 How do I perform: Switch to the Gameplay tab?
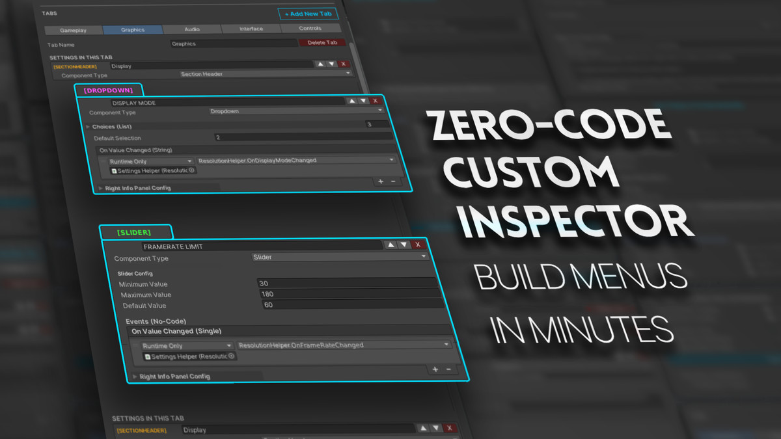pos(73,30)
